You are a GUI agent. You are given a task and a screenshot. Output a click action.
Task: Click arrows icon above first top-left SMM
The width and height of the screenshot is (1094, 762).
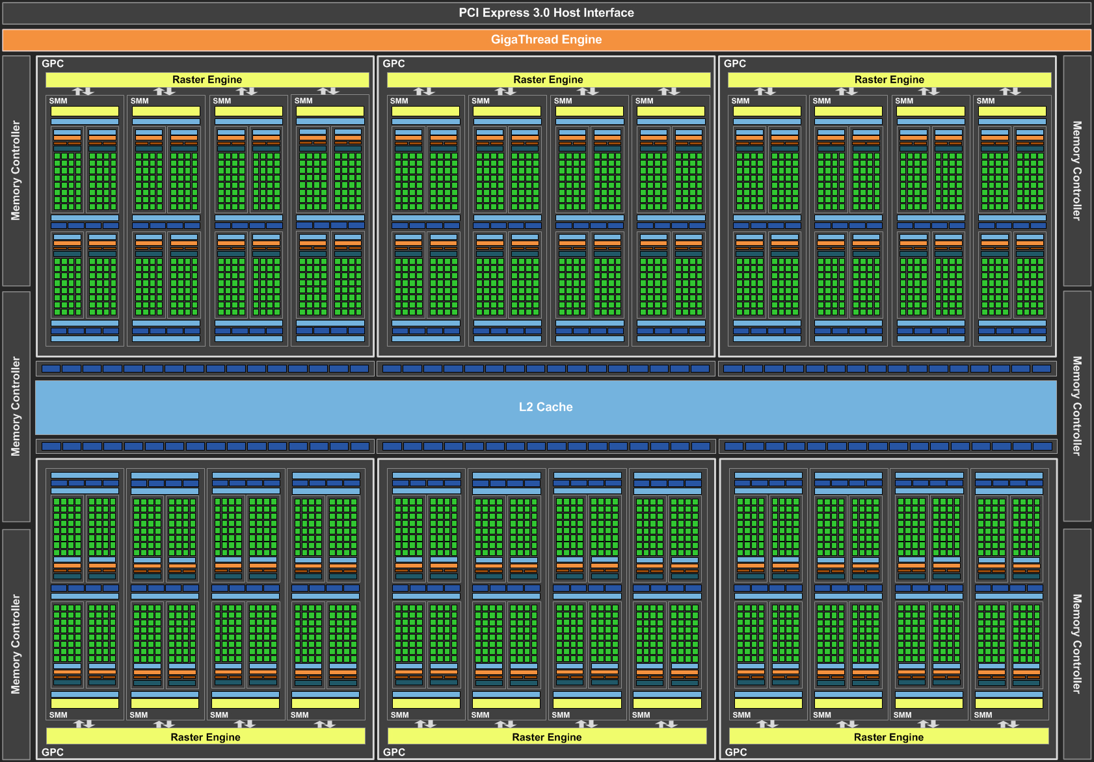[x=83, y=91]
